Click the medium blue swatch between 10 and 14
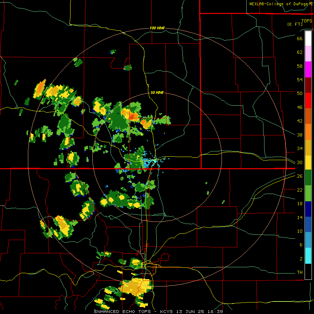314x314 pixels. [x=308, y=224]
